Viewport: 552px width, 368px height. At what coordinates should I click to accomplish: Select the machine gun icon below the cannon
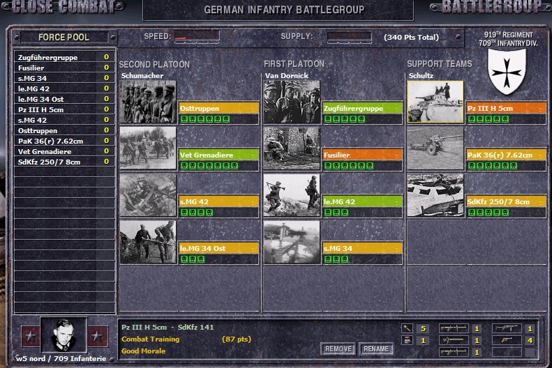[x=454, y=352]
